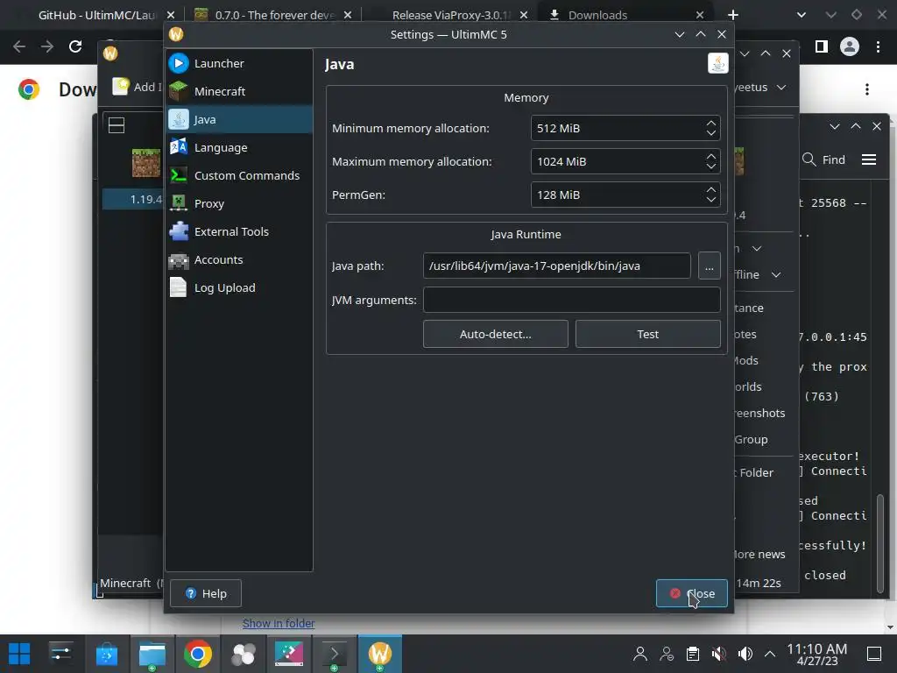
Task: Increase the minimum memory allocation value
Action: coord(710,123)
